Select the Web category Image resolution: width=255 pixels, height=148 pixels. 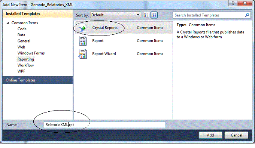21,47
